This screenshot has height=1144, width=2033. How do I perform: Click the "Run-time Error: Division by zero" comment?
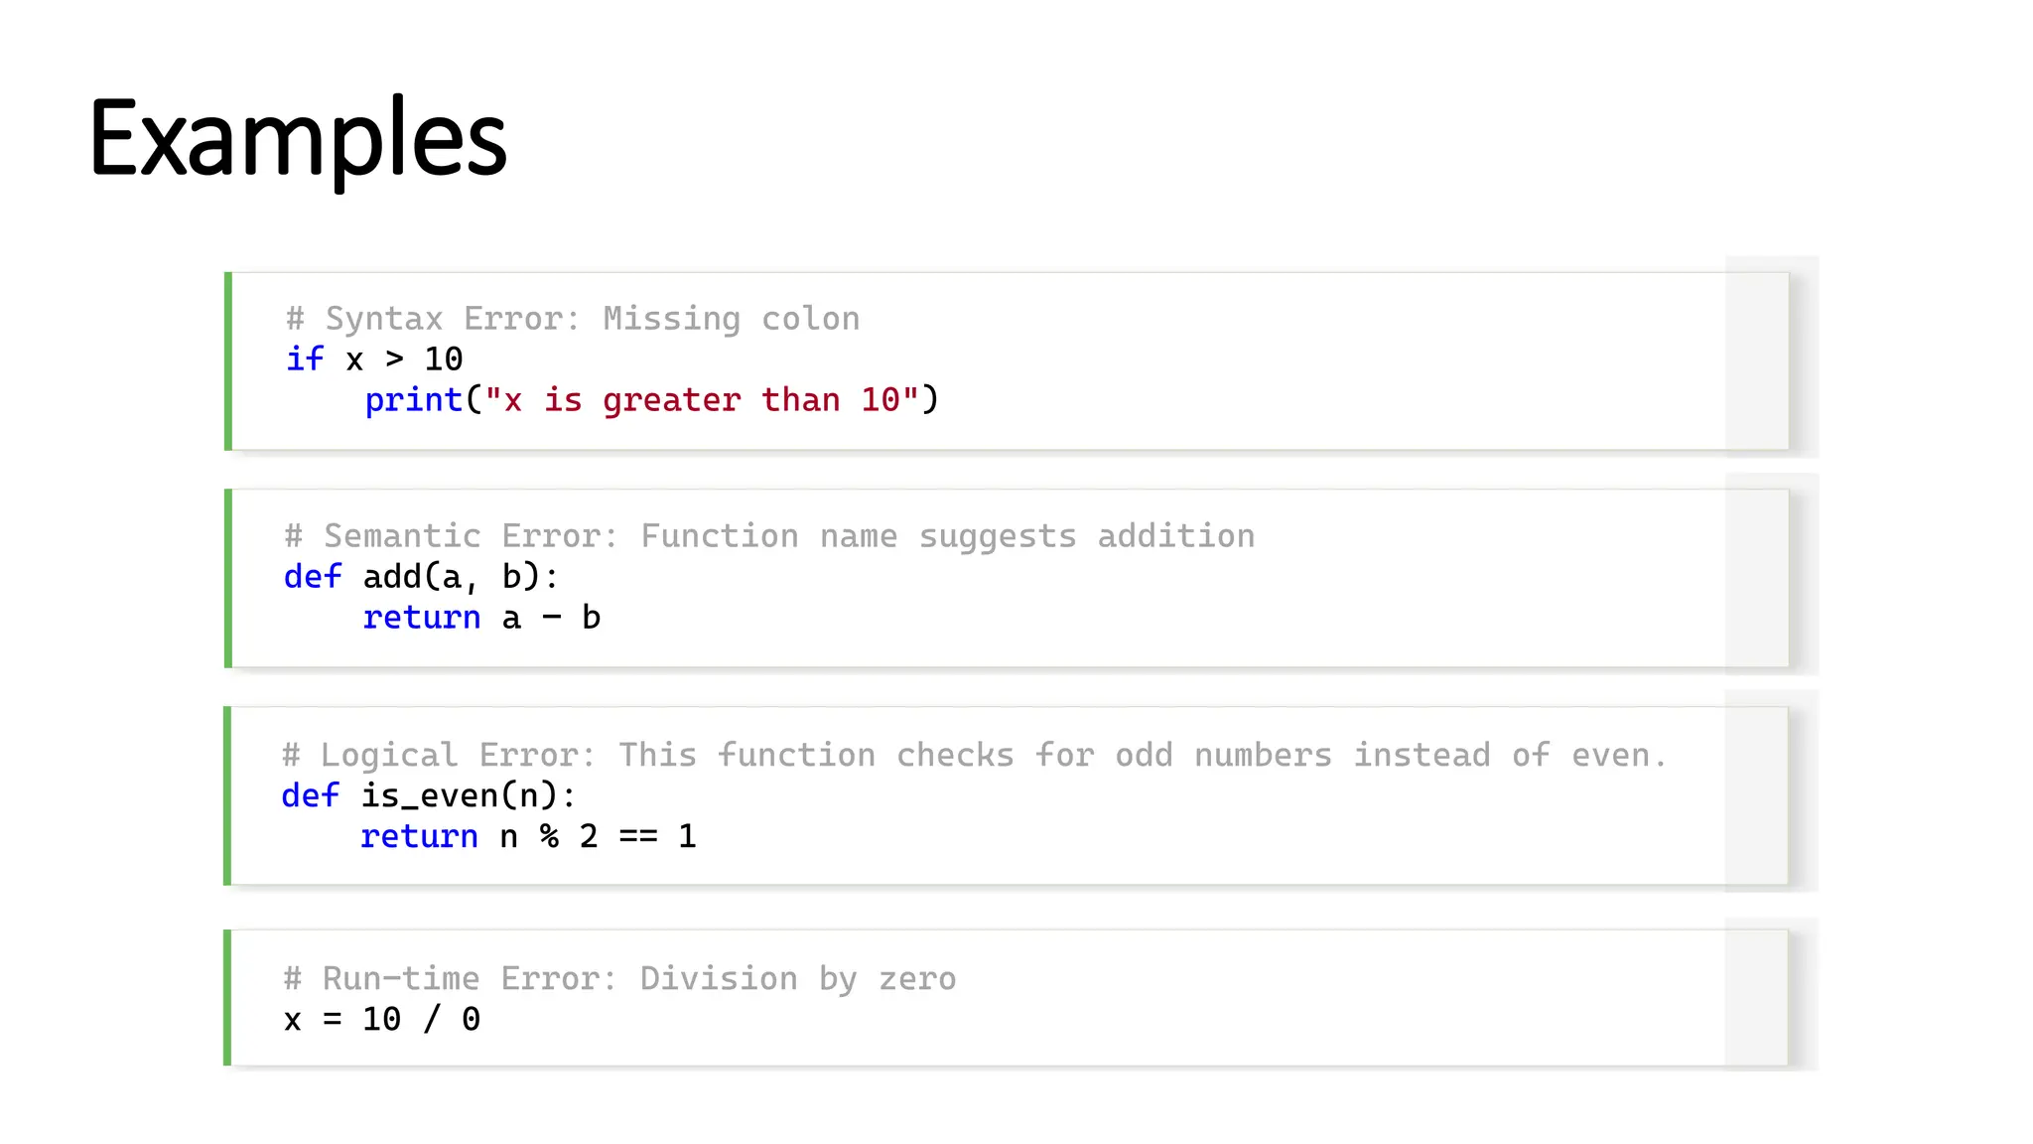pyautogui.click(x=619, y=978)
